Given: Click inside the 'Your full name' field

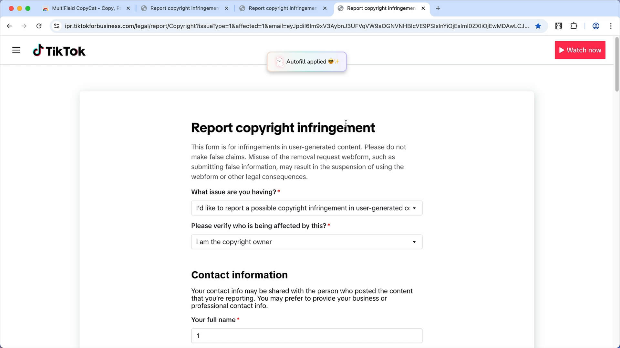Looking at the screenshot, I should coord(306,335).
